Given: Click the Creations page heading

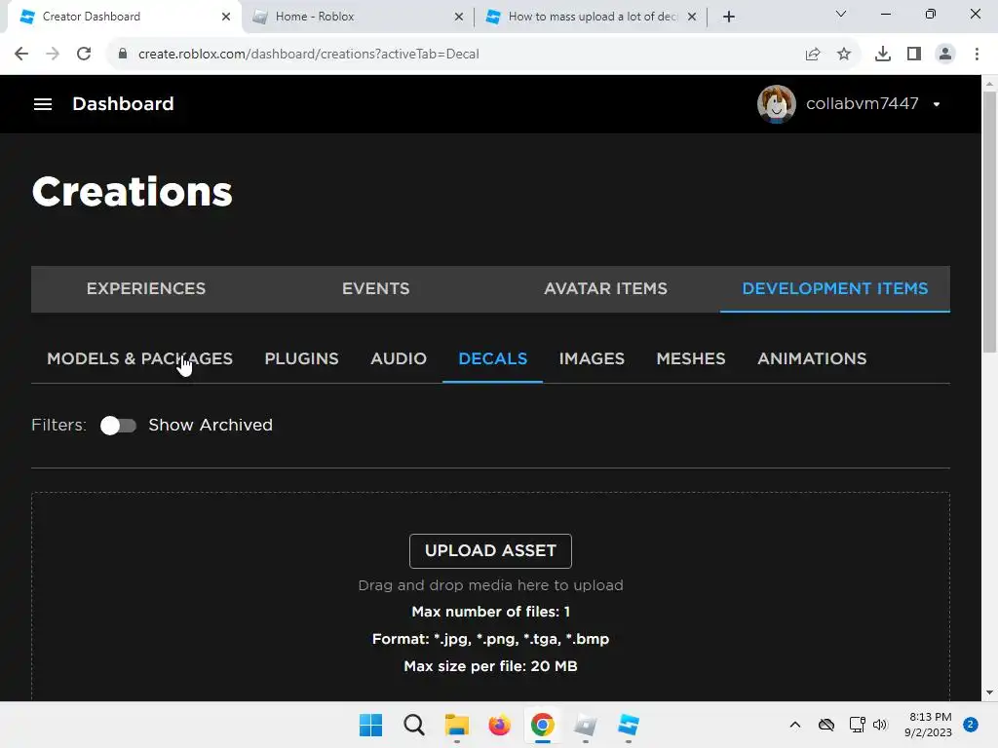Looking at the screenshot, I should [133, 192].
